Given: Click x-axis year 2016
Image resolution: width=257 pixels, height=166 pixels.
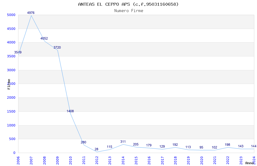Looking at the screenshot, I should (x=149, y=161).
